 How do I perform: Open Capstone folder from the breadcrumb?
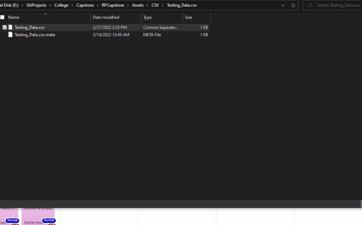(85, 5)
